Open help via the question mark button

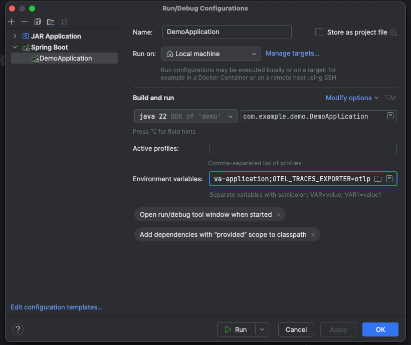(x=18, y=329)
